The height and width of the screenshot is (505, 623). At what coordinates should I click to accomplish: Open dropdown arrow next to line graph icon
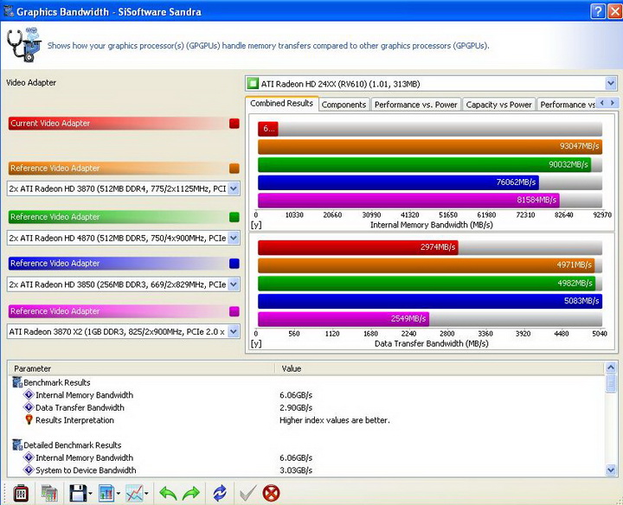pos(146,494)
